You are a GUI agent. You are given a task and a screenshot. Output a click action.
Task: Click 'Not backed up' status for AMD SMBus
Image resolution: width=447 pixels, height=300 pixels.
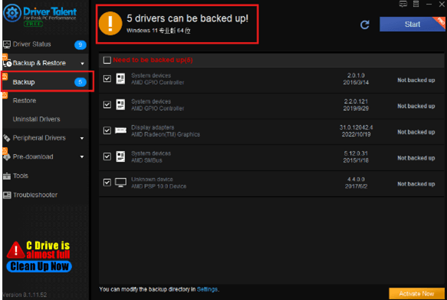coord(416,158)
